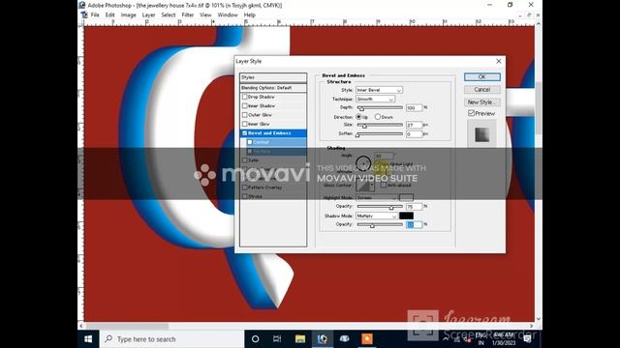Click the Photoshop app icon in title bar
The image size is (620, 348).
[81, 5]
